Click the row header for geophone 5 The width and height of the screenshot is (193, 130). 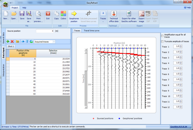8,59
